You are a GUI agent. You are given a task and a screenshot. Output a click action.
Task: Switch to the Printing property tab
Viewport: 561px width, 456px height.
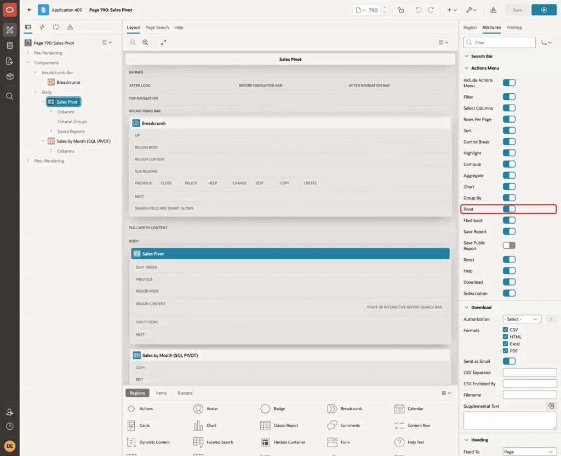tap(514, 27)
